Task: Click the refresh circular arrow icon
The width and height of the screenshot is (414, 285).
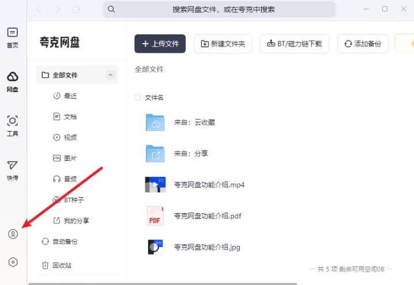Action: [x=76, y=10]
